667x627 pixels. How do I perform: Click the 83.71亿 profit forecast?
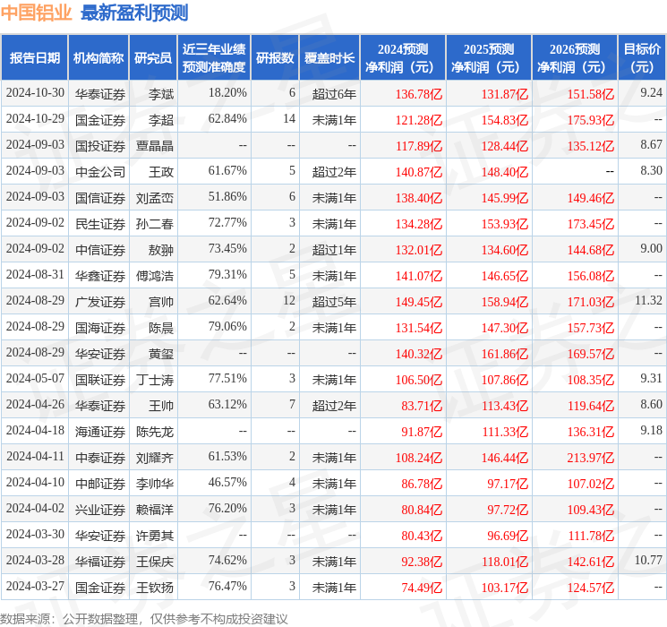(x=422, y=406)
